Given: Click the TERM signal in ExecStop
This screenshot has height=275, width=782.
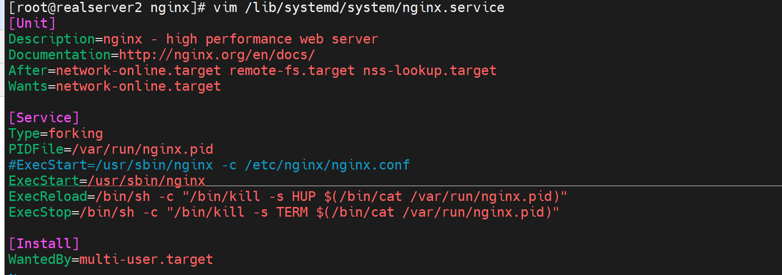Looking at the screenshot, I should (292, 212).
